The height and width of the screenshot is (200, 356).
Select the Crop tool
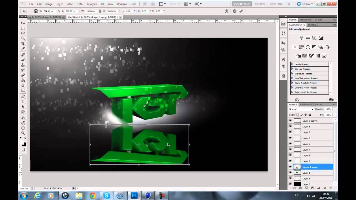click(23, 44)
